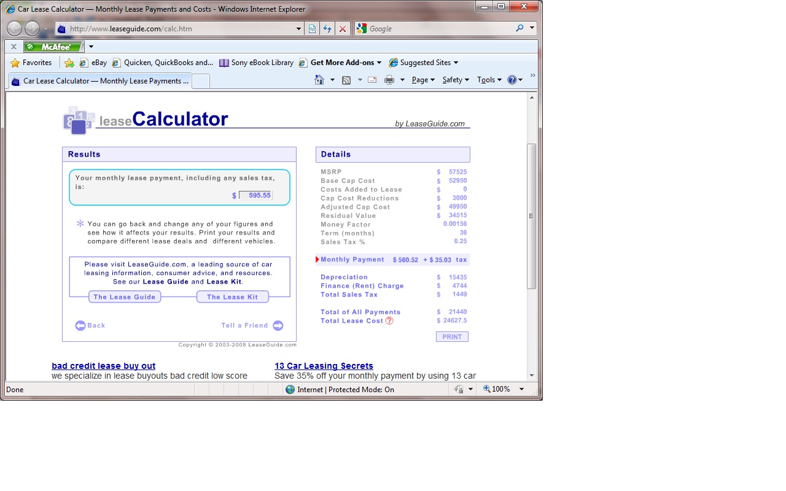Screen dimensions: 786x491
Task: Click the Refresh page icon
Action: (327, 29)
